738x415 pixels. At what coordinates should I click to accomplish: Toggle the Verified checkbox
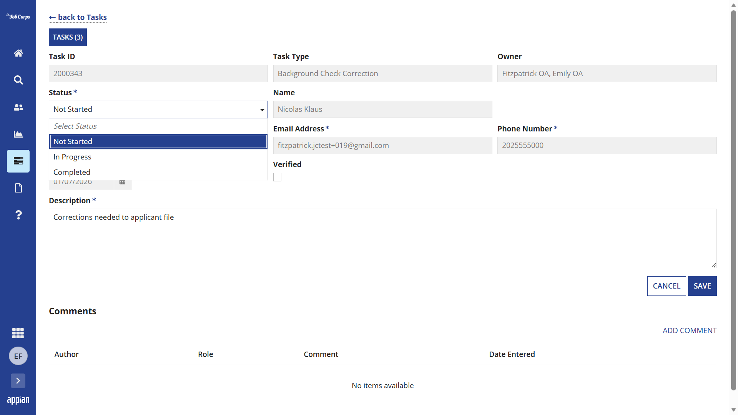coord(277,177)
